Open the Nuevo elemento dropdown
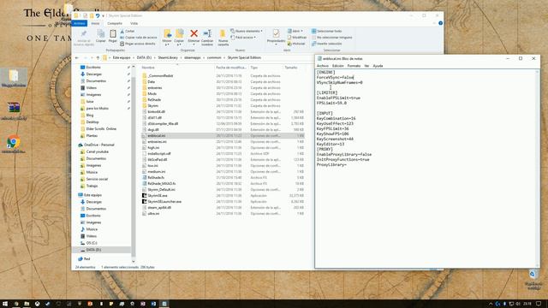This screenshot has height=308, width=548. pos(247,31)
